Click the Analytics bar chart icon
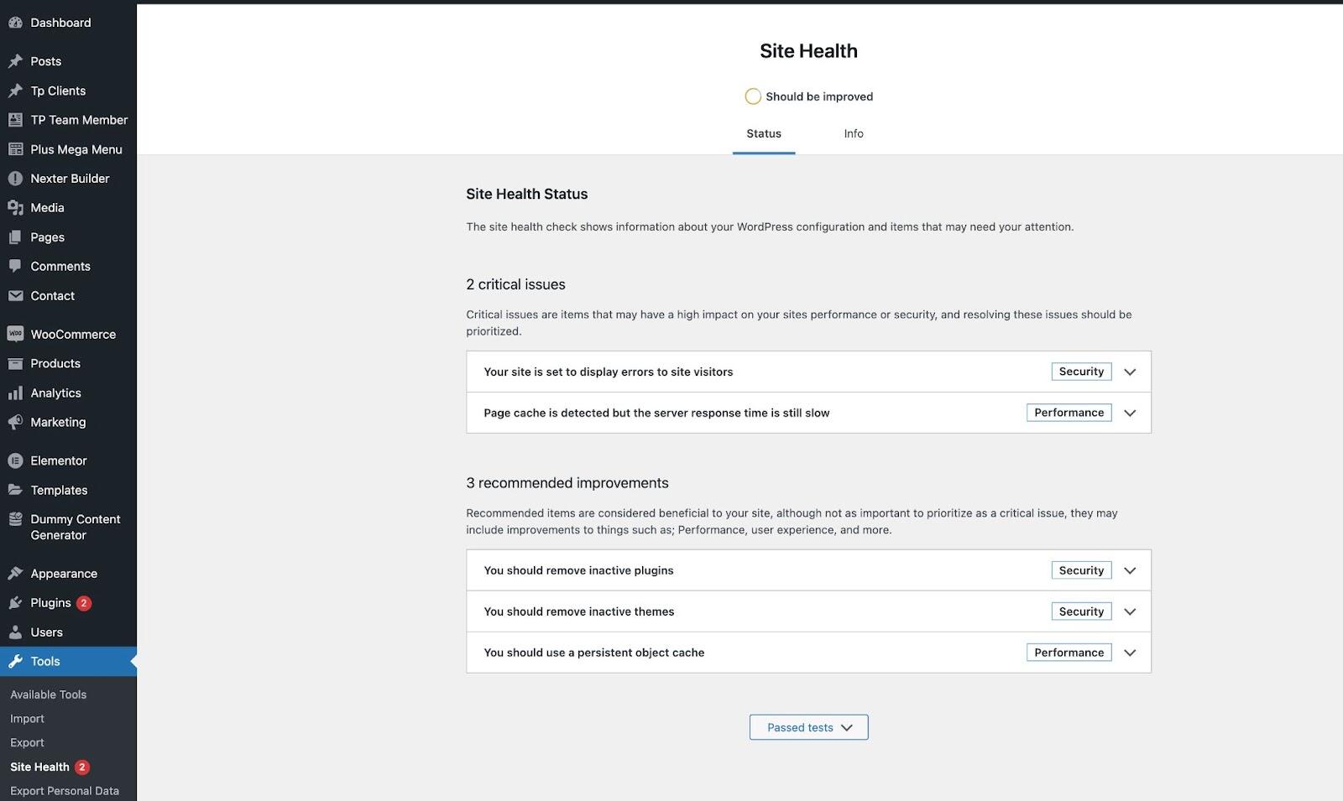 click(15, 393)
